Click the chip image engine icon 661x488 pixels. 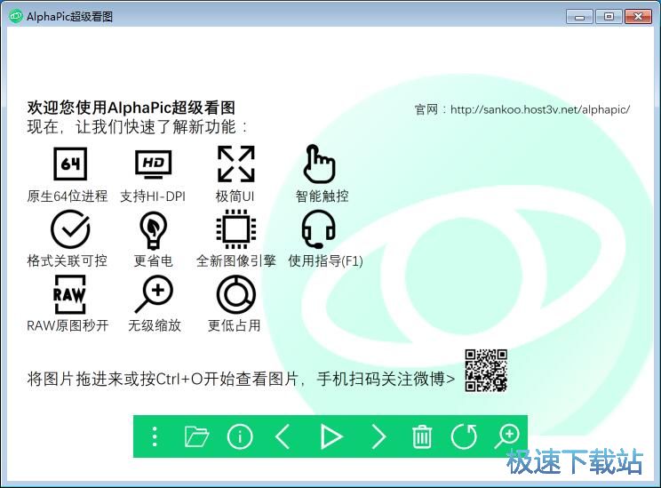pos(236,229)
